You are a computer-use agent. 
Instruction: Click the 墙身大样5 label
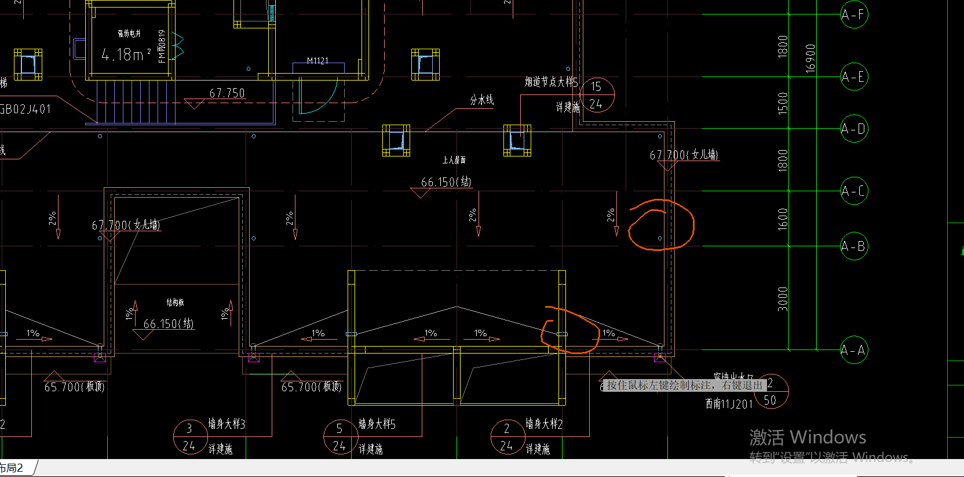377,424
